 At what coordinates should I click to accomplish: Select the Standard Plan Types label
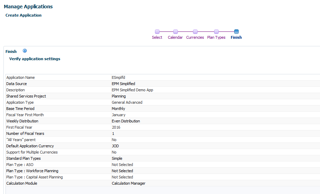point(24,158)
